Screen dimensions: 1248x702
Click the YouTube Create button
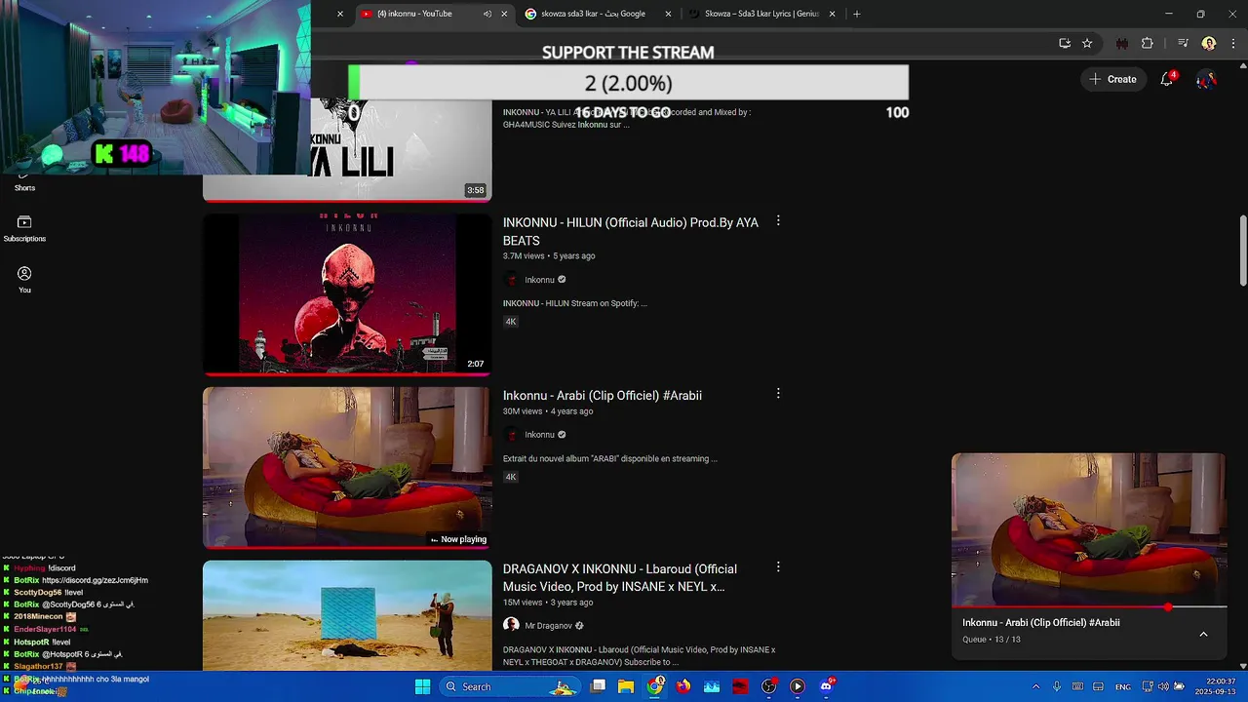coord(1112,79)
